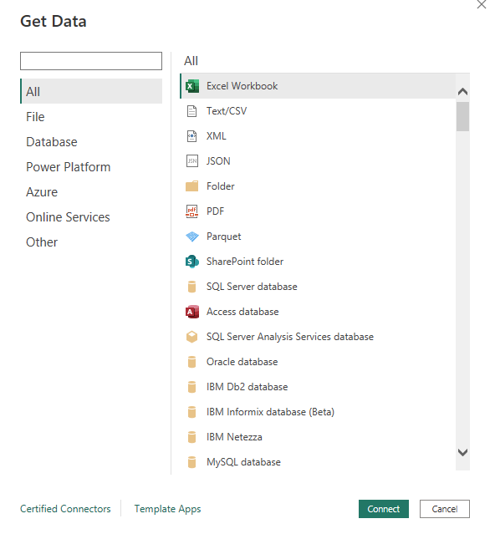Pick the XML connector icon

[x=191, y=136]
